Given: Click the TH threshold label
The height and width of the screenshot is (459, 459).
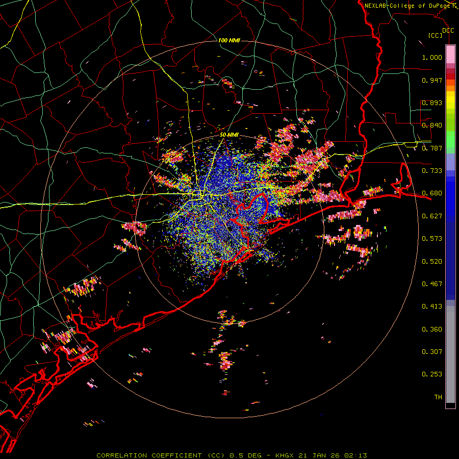Looking at the screenshot, I should [x=438, y=397].
